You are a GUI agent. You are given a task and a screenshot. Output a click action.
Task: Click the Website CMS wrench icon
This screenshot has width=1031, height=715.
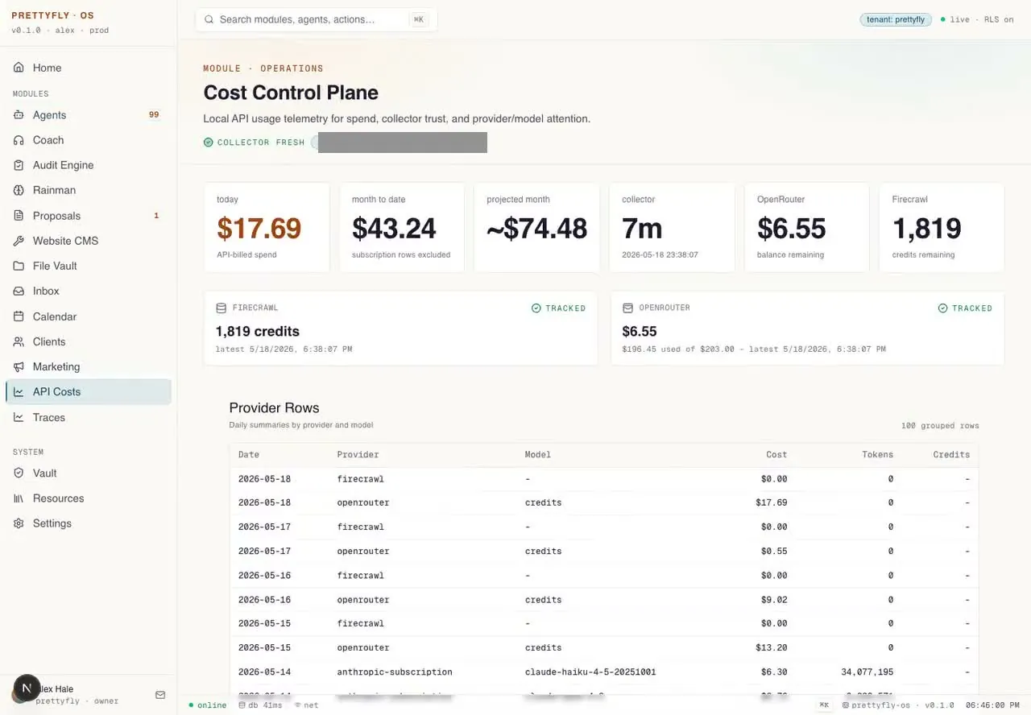click(x=19, y=241)
